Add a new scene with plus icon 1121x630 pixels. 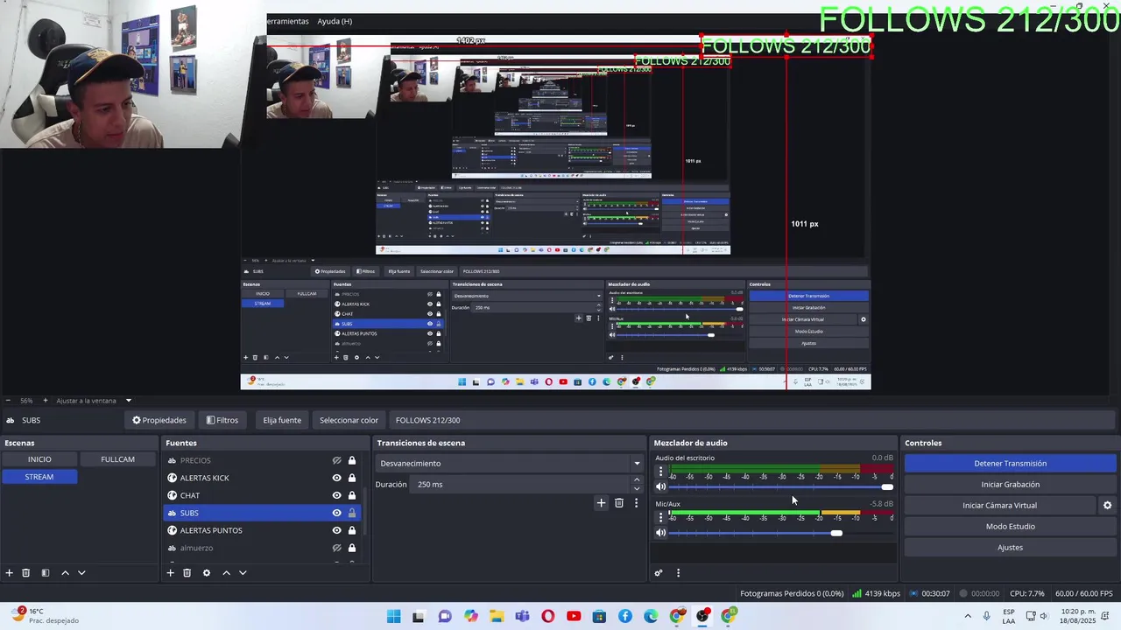point(9,573)
